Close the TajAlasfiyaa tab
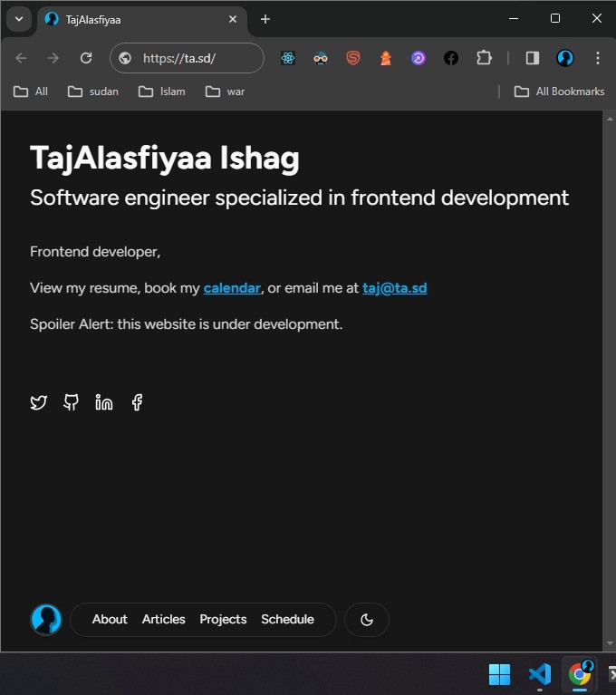Image resolution: width=616 pixels, height=695 pixels. click(x=233, y=19)
